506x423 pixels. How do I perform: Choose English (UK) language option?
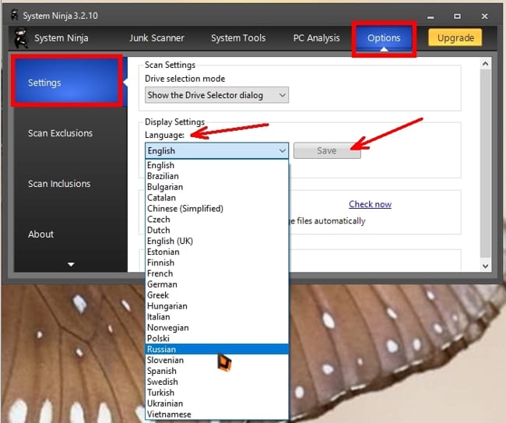[x=216, y=241]
